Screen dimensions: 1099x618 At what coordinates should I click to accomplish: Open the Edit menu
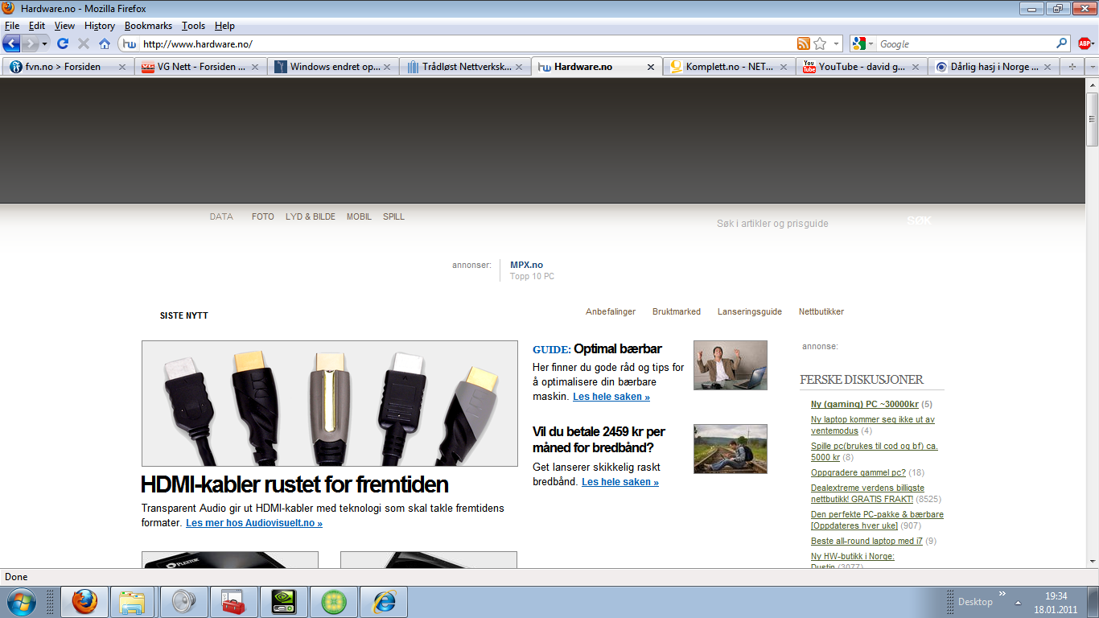point(37,26)
